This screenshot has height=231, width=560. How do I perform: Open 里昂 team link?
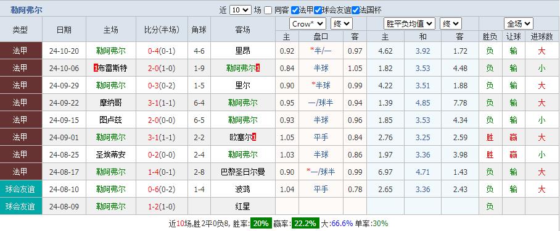coord(243,51)
